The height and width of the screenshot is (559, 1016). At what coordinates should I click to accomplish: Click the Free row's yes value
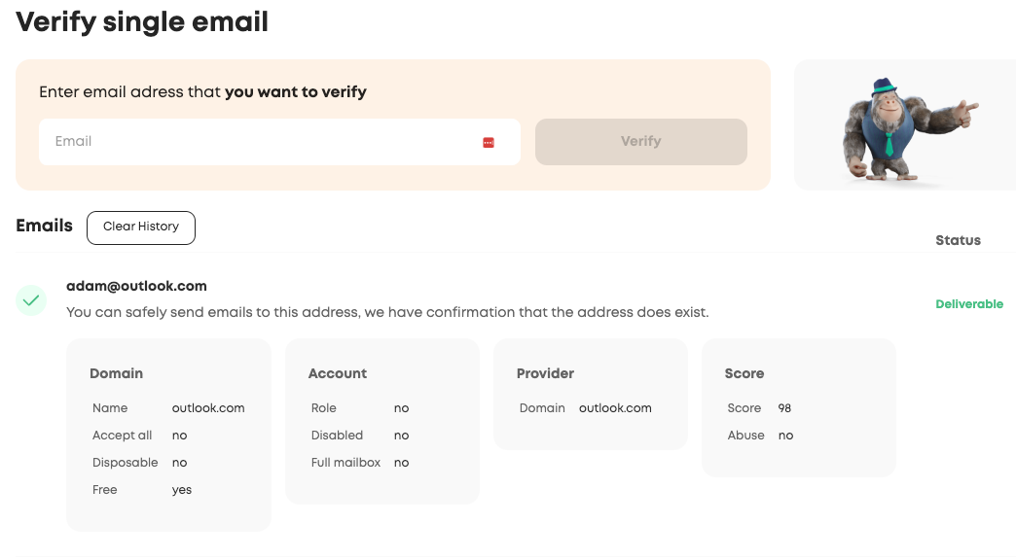point(182,490)
